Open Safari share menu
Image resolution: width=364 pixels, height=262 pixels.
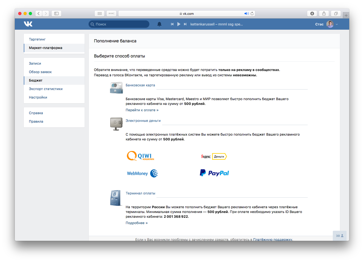click(324, 14)
